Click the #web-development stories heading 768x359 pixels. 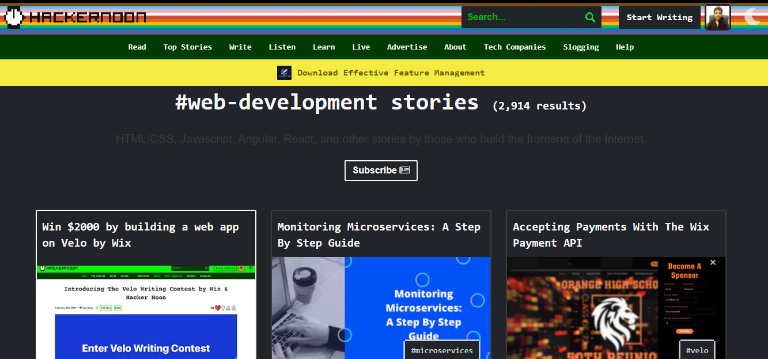[x=327, y=103]
